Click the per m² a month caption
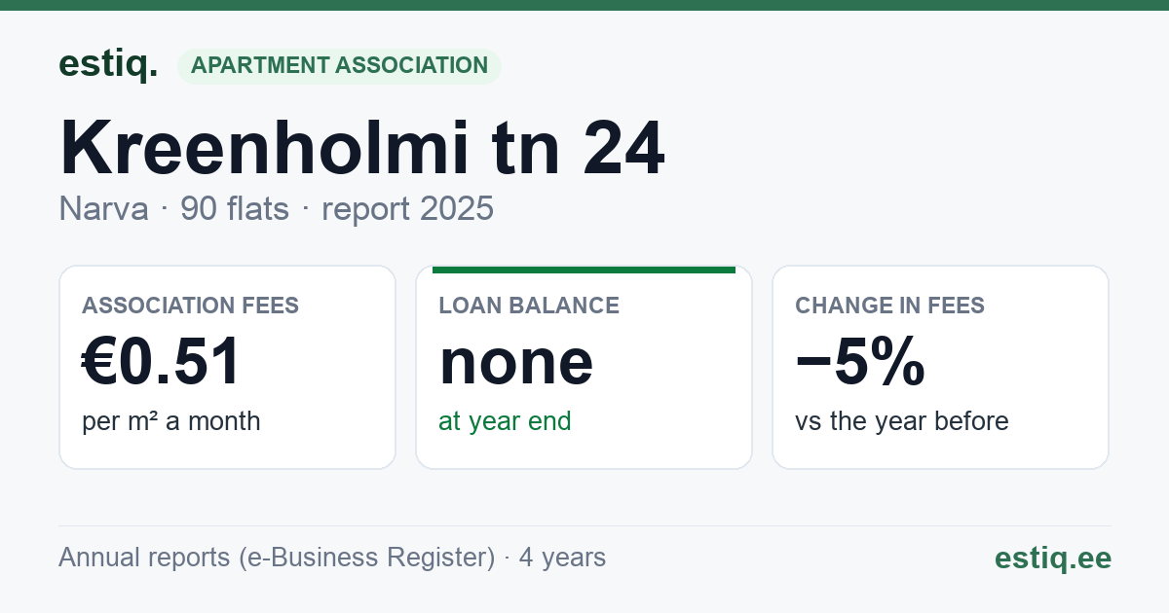 [171, 421]
